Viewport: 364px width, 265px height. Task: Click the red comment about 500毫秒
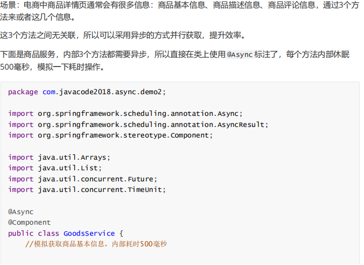(x=96, y=244)
